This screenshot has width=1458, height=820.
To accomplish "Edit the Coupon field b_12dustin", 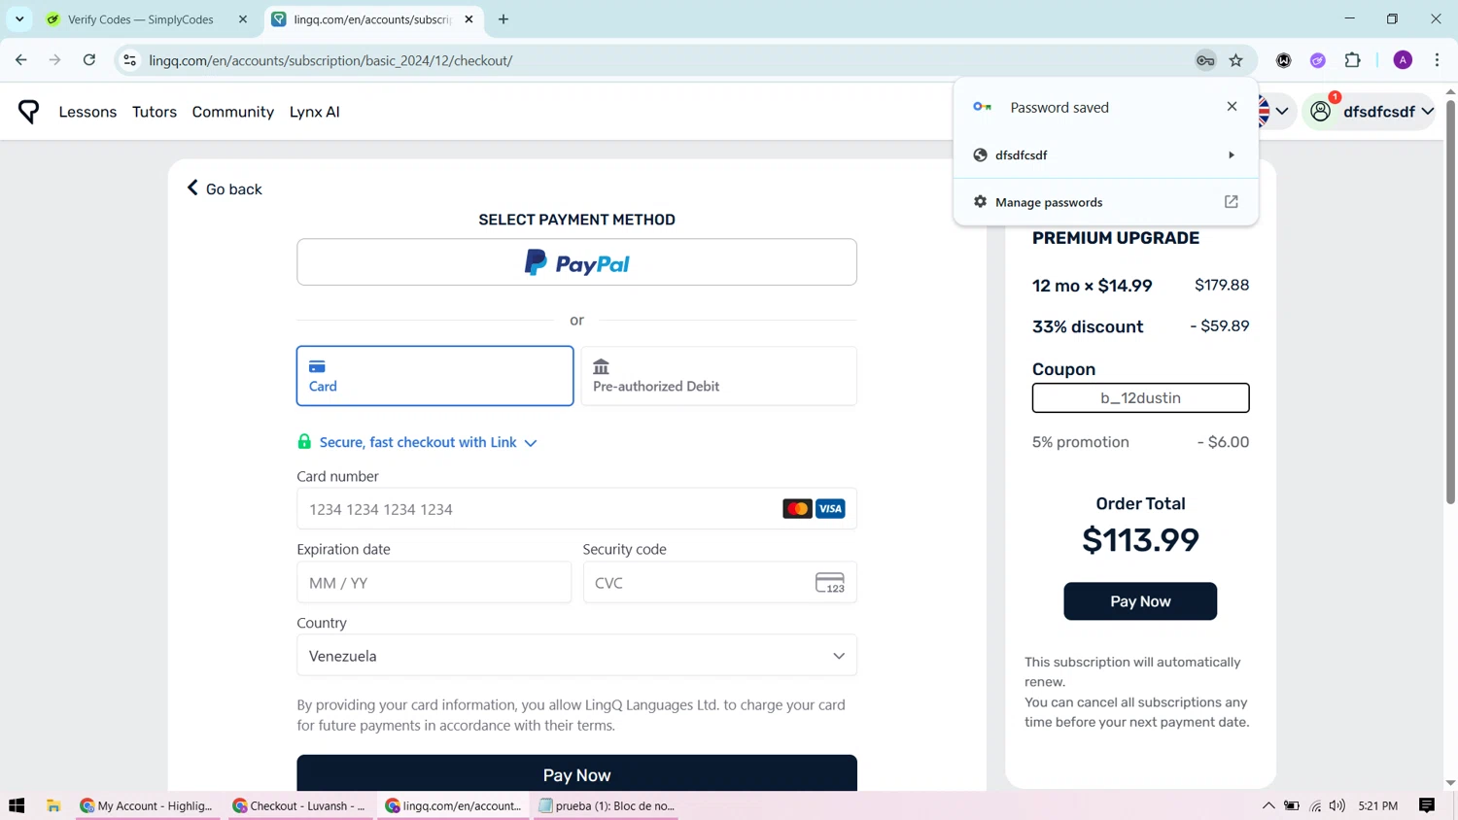I will pos(1140,398).
